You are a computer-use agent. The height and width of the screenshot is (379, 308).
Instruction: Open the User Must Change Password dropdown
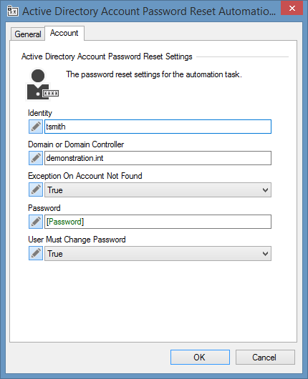pyautogui.click(x=158, y=254)
